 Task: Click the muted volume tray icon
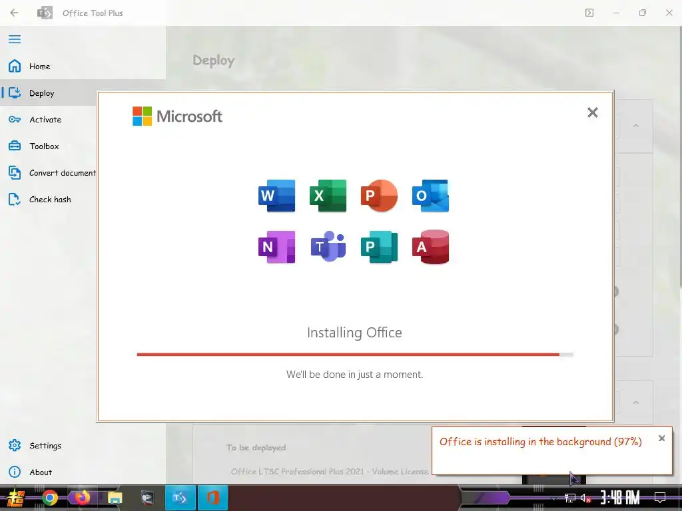tap(586, 498)
